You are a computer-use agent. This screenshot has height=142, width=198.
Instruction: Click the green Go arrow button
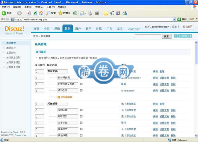click(179, 19)
